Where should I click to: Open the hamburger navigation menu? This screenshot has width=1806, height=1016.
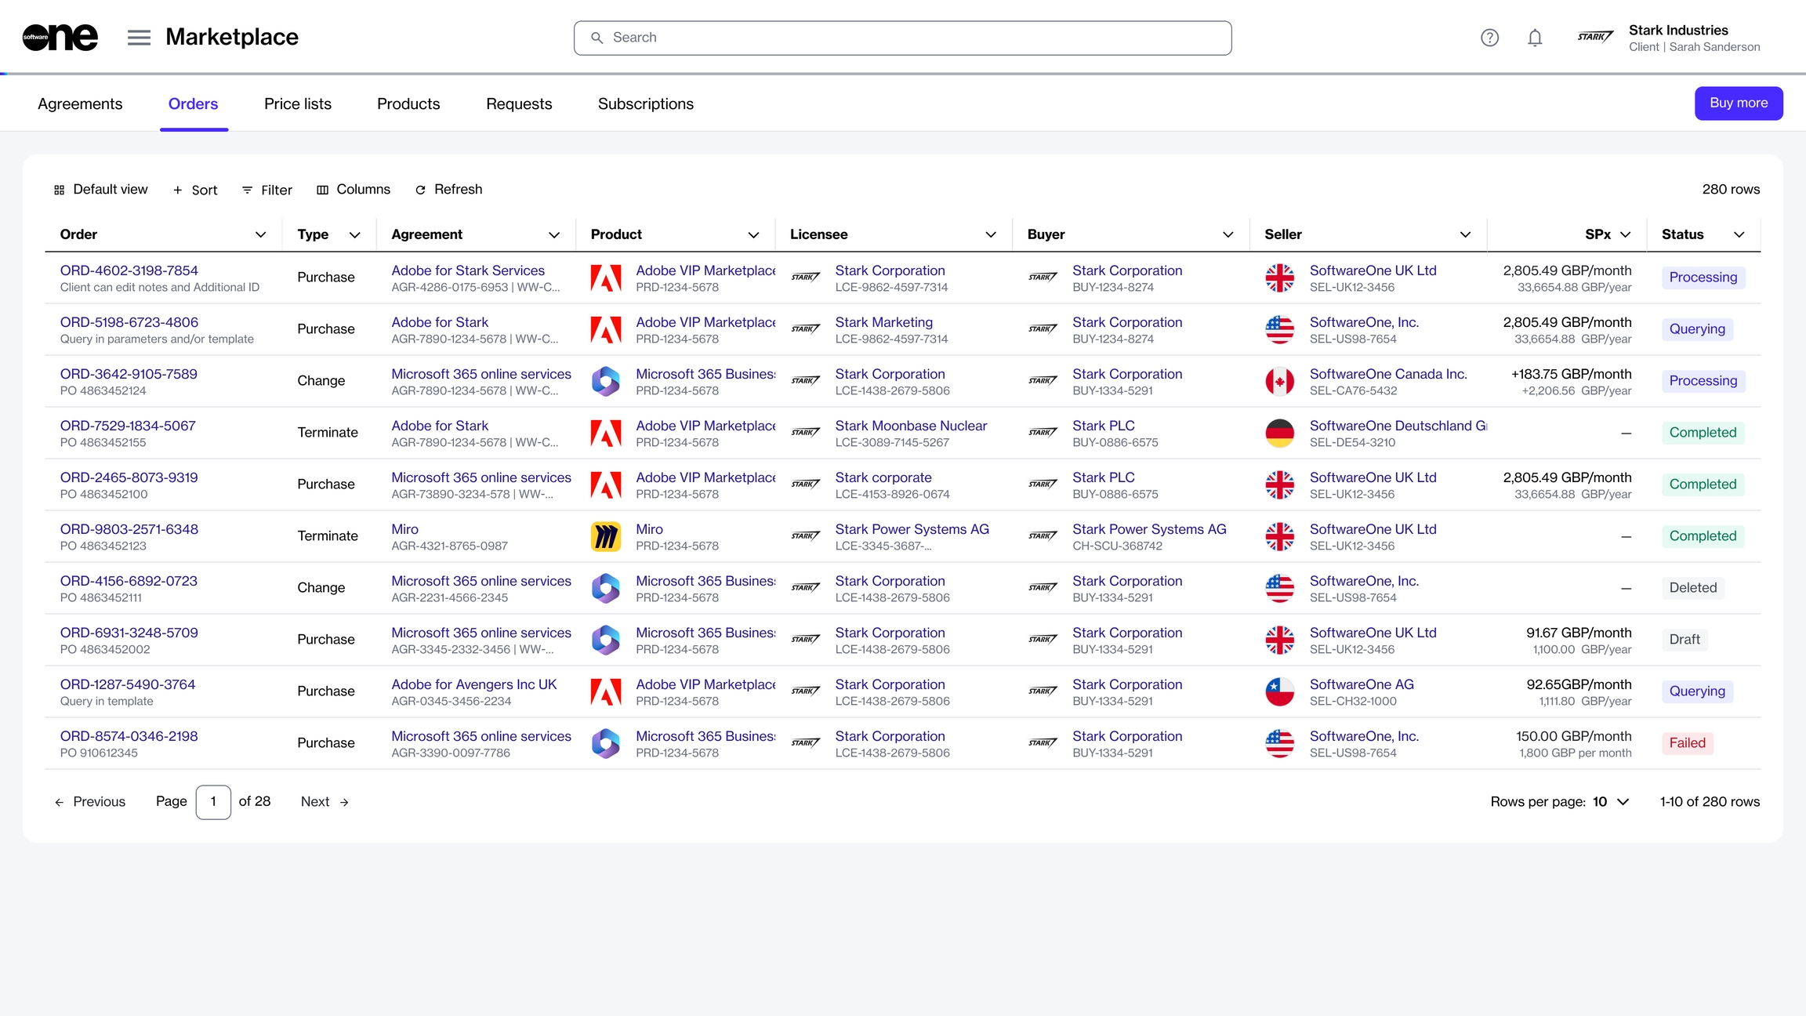[x=139, y=38]
